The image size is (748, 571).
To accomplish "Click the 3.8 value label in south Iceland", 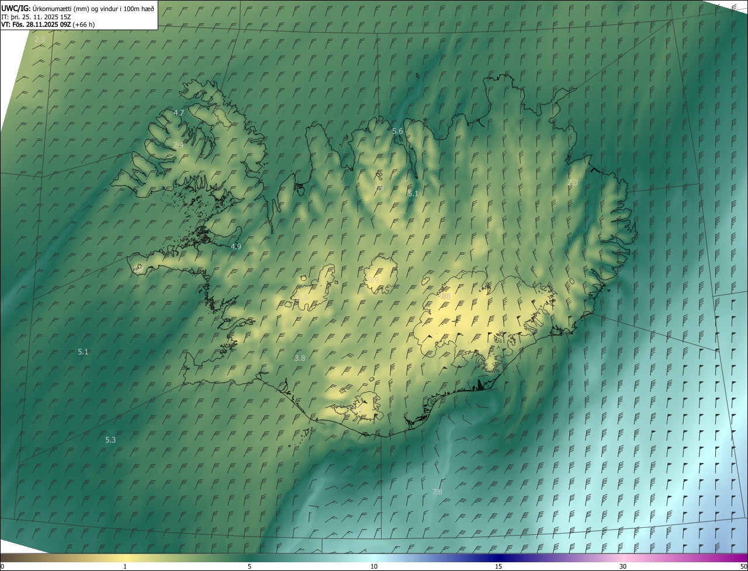I will 300,358.
